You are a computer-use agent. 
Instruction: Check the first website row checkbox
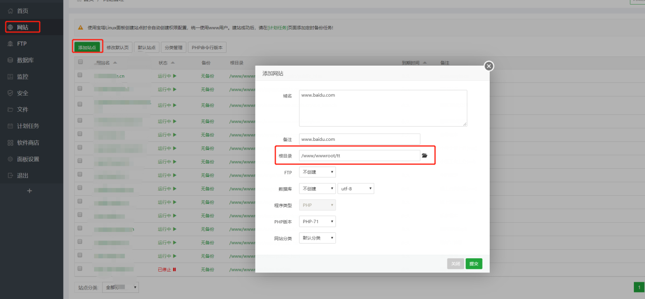pyautogui.click(x=80, y=75)
